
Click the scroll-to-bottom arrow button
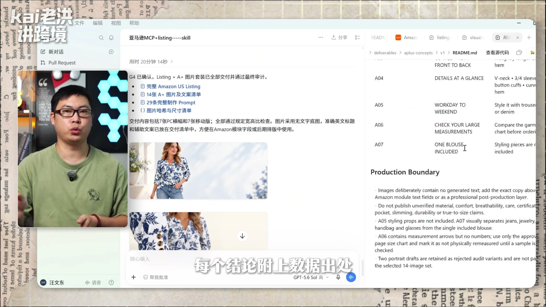[242, 236]
